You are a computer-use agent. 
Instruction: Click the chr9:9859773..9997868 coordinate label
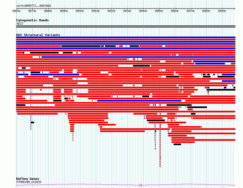click(34, 6)
